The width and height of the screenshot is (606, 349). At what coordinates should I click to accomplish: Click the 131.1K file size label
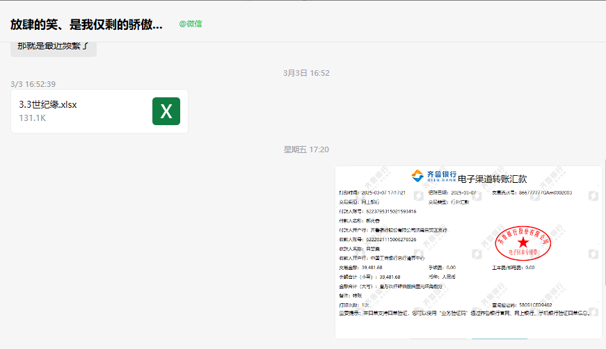[33, 118]
